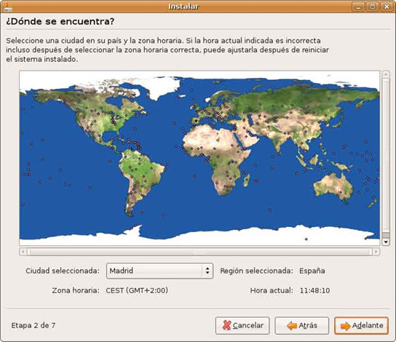396x342 pixels.
Task: Click the horizontal scrollbar left arrow
Action: coord(23,252)
